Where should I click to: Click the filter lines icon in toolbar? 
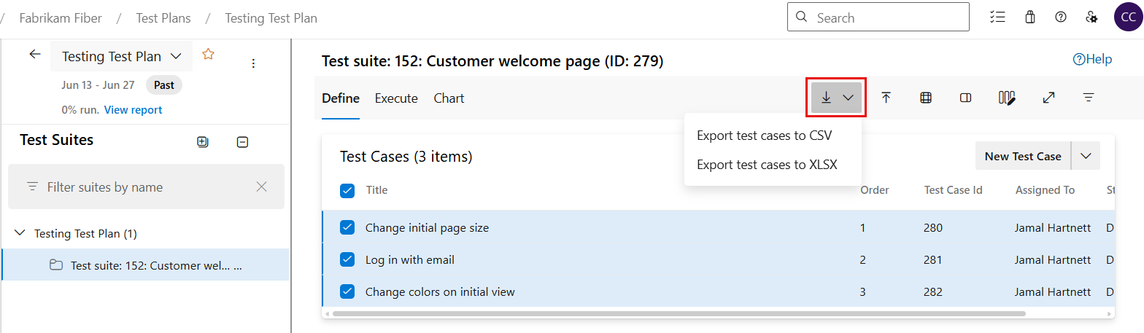tap(1089, 98)
